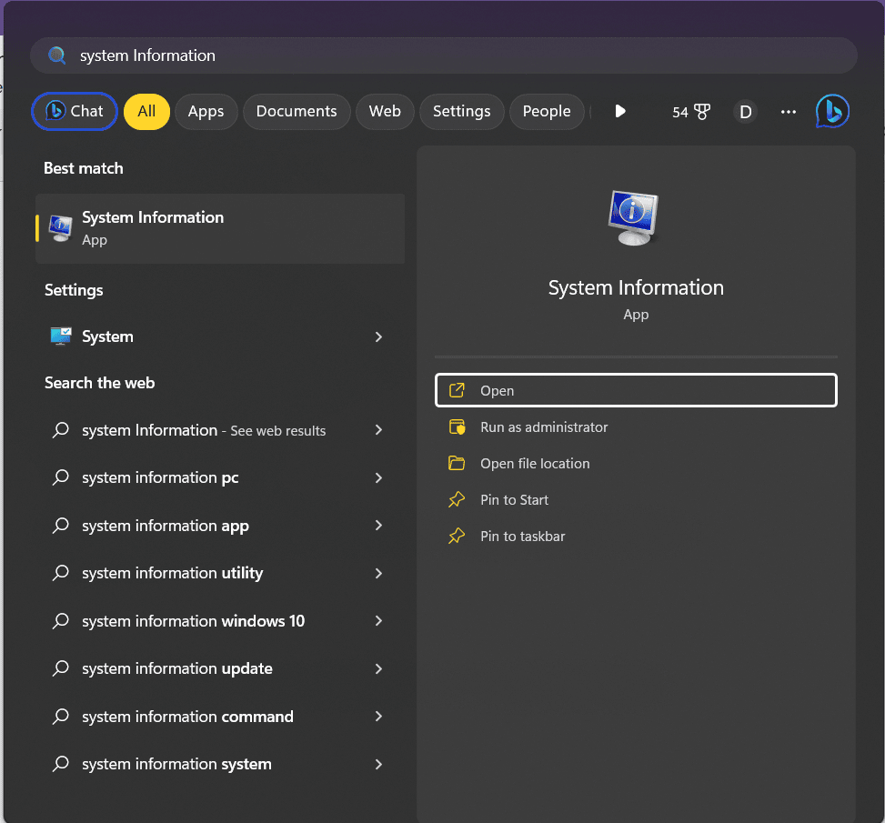Click the Run as administrator shield icon

[x=456, y=427]
